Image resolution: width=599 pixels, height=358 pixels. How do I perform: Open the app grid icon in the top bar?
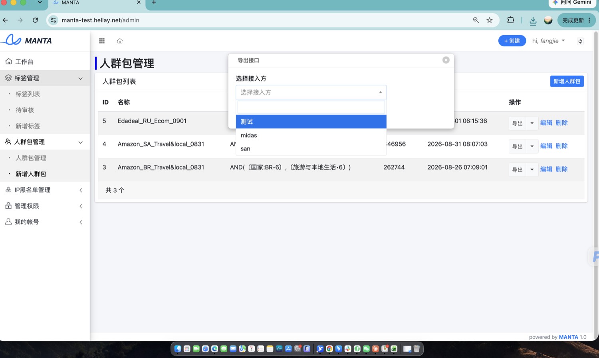(x=102, y=41)
